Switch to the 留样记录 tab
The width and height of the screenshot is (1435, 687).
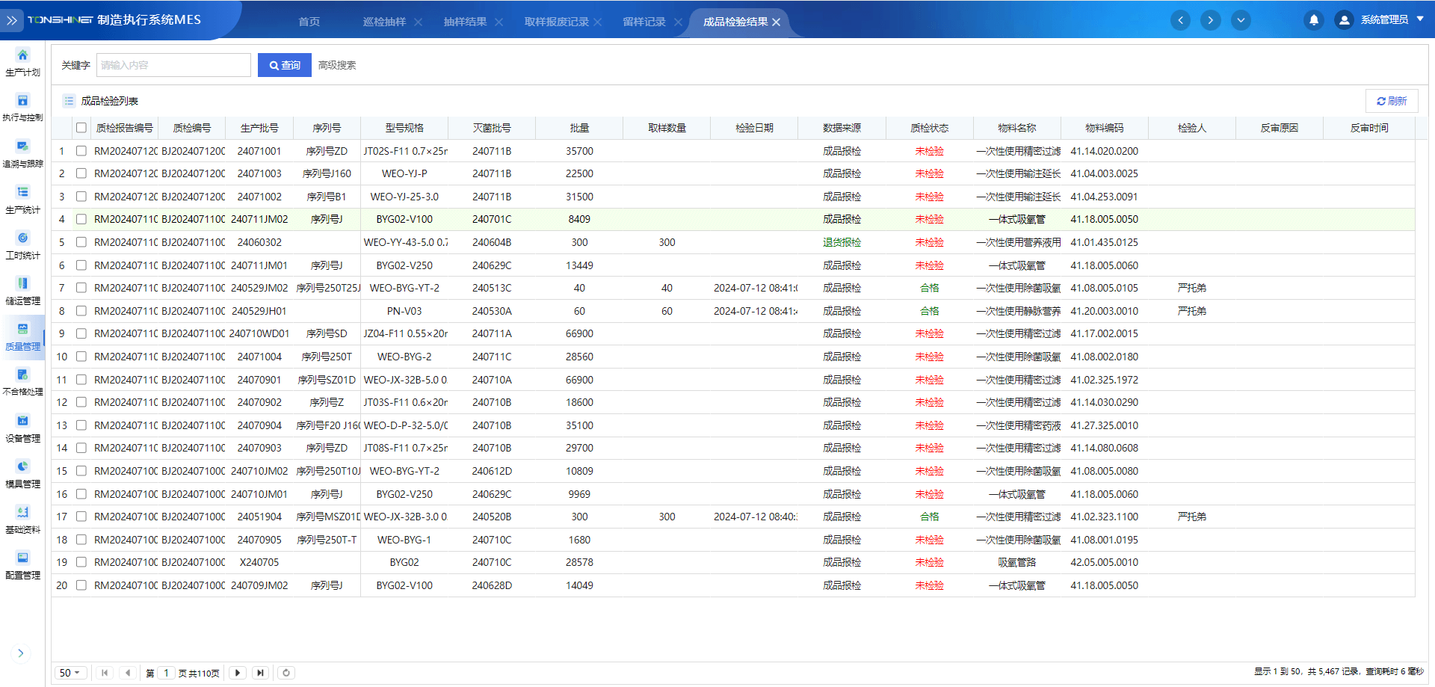tap(644, 22)
